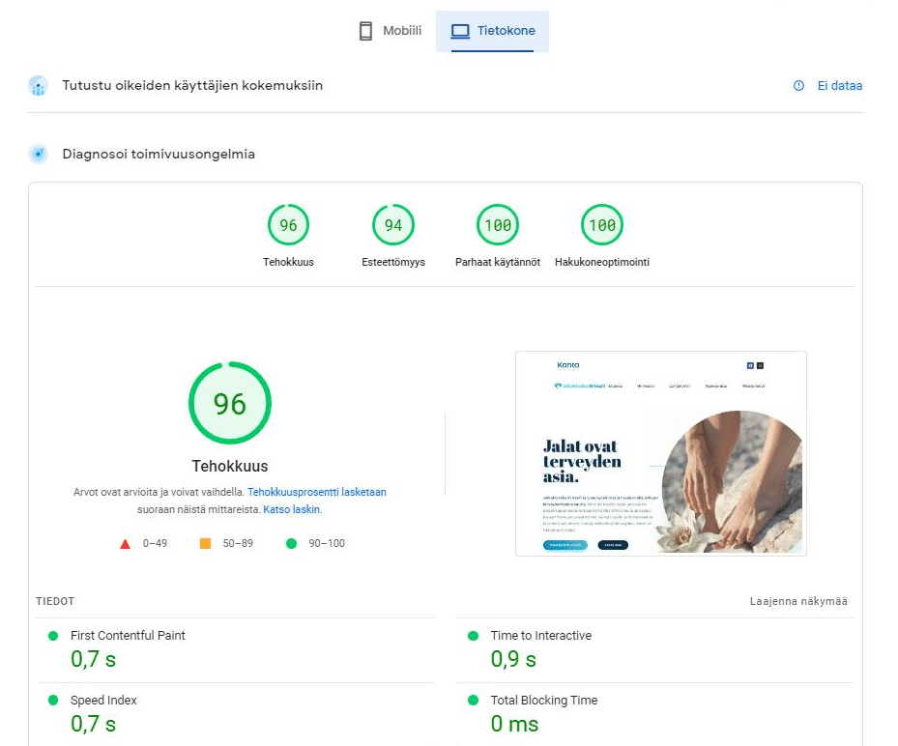The width and height of the screenshot is (898, 746).
Task: Jump to the Tehokkuus 96 score gauge
Action: click(x=288, y=236)
